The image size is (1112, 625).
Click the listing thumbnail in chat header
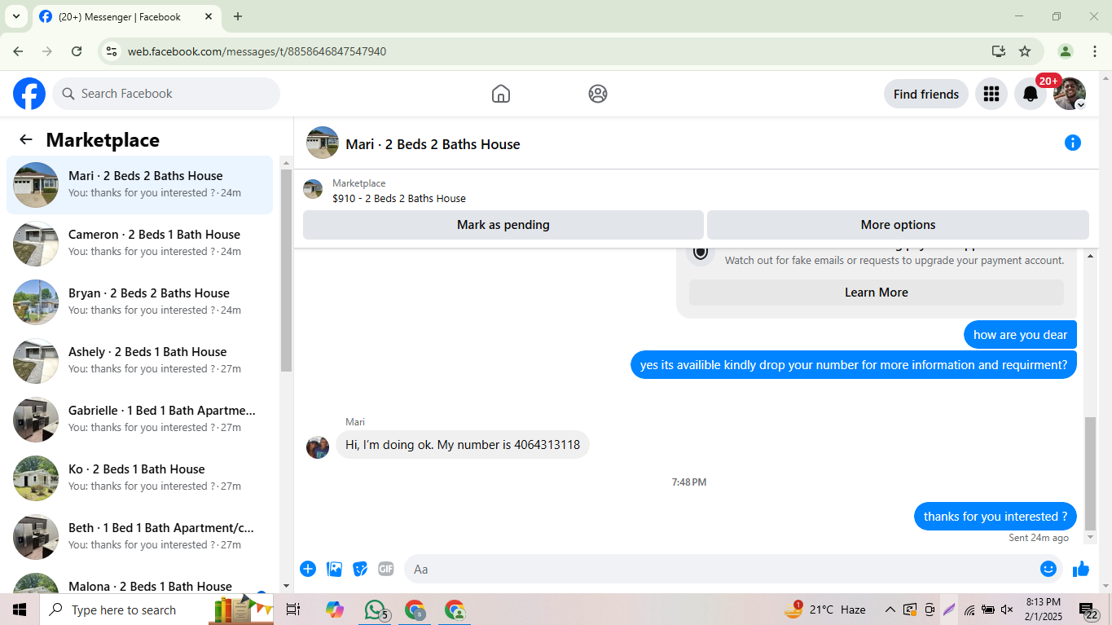click(x=323, y=143)
